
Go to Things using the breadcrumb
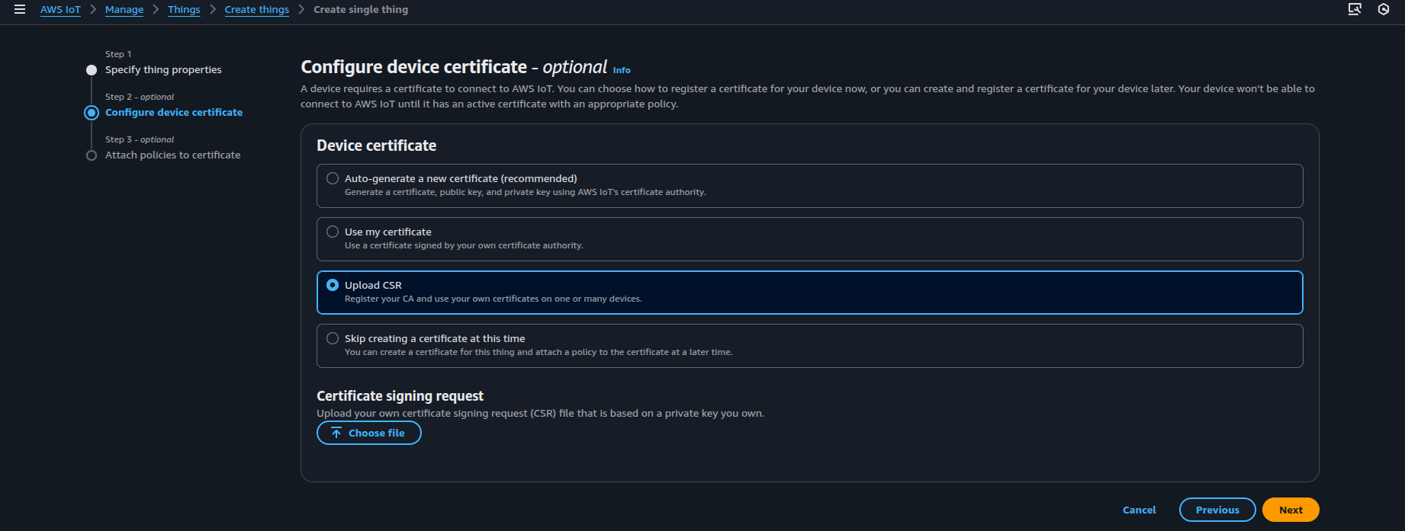[184, 9]
